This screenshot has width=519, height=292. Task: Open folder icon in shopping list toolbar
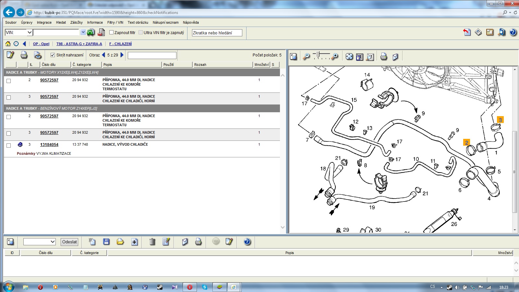click(120, 242)
